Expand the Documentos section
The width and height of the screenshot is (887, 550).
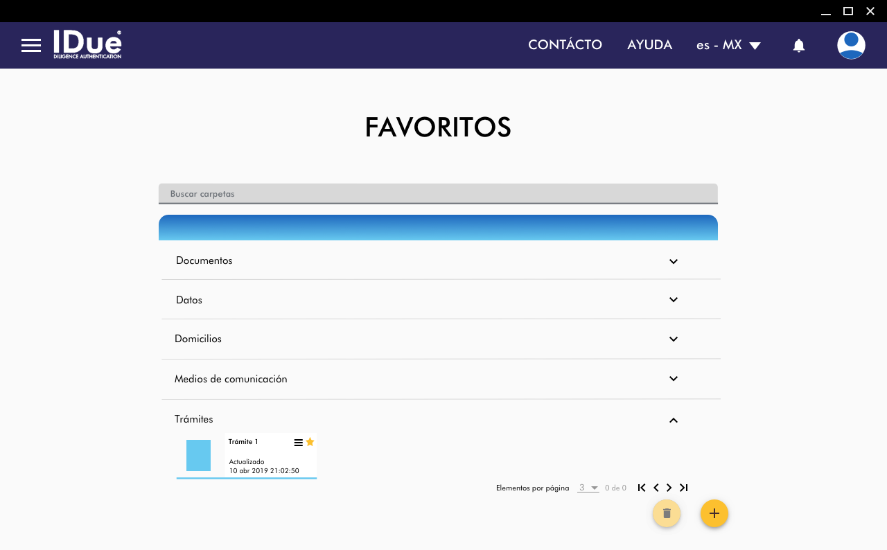point(673,261)
